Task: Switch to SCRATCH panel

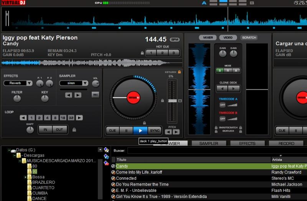Action: (x=249, y=38)
